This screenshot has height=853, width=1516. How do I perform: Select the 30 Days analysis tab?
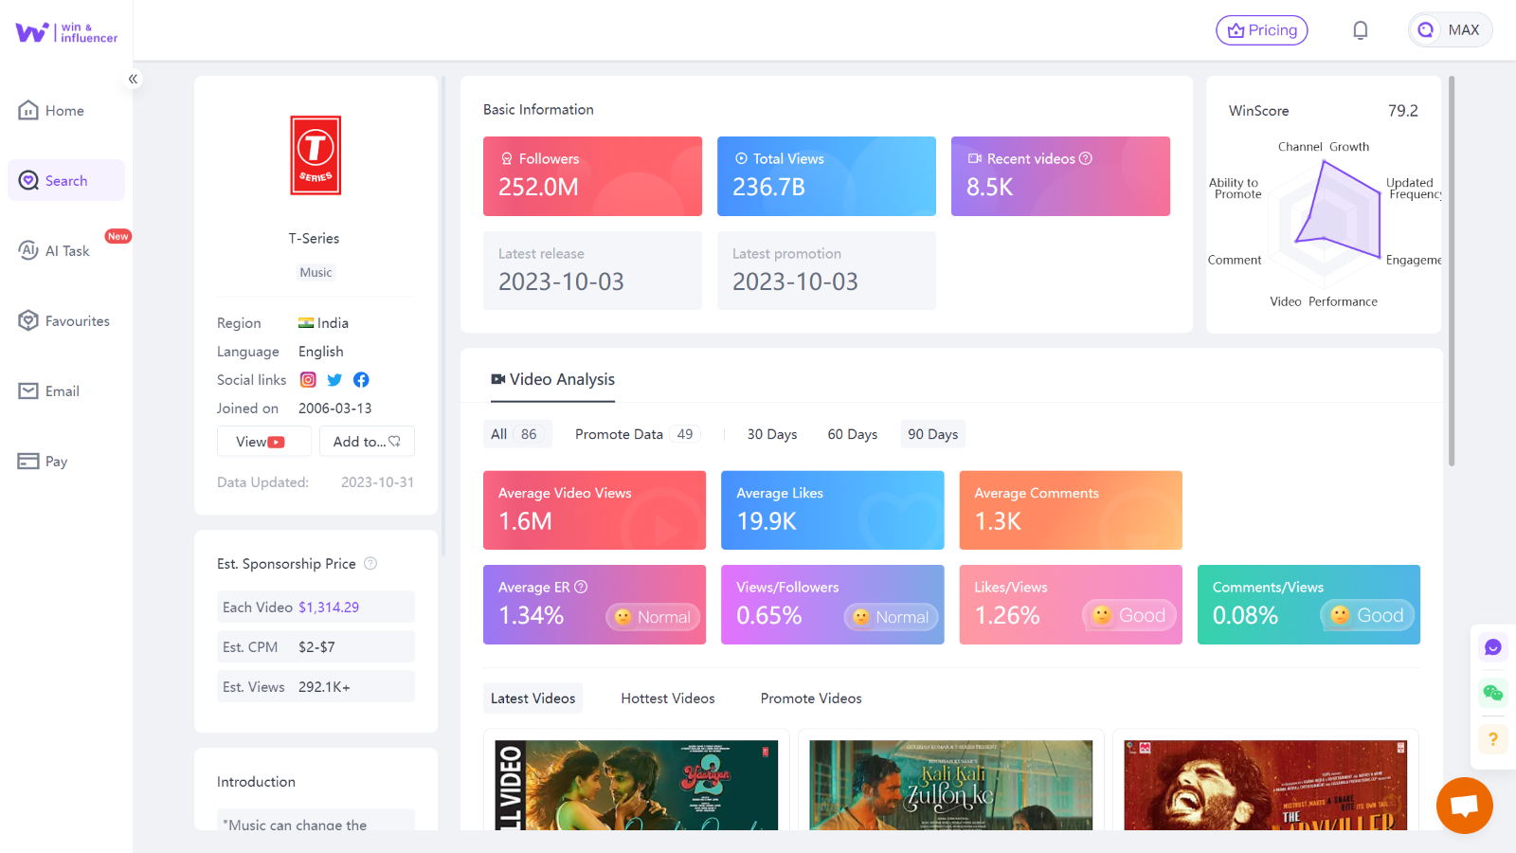pyautogui.click(x=771, y=433)
